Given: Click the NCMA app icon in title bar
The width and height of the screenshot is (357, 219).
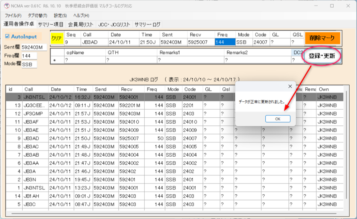Looking at the screenshot, I should pos(6,6).
